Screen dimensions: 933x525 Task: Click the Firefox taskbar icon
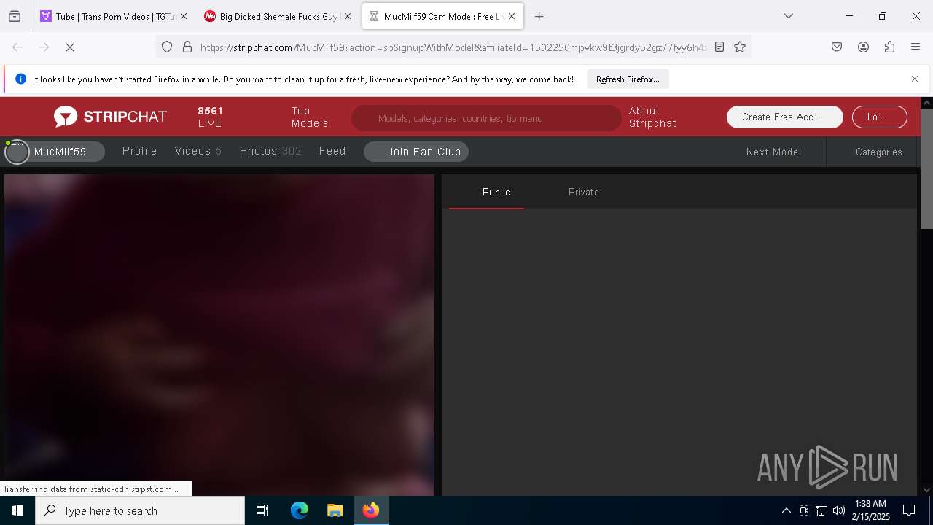[370, 510]
